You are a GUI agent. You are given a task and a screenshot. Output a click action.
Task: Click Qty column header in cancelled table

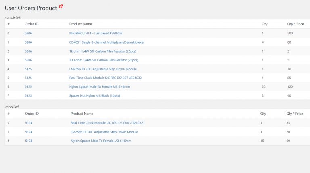point(263,114)
